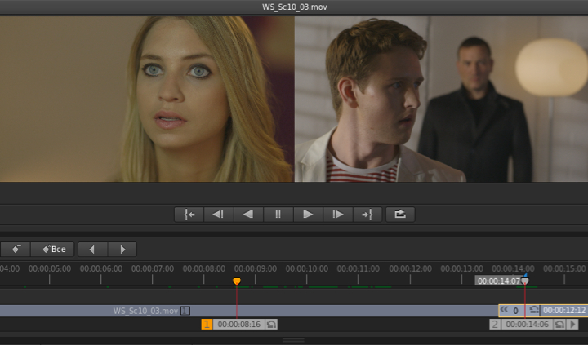
Task: Select the WS_Sc10_03.mov clip on track
Action: tap(249, 311)
